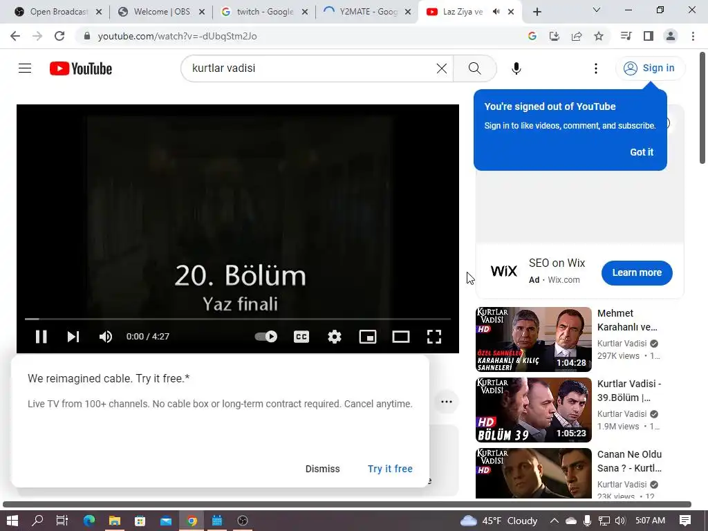Open player settings gear
This screenshot has width=708, height=531.
(334, 337)
